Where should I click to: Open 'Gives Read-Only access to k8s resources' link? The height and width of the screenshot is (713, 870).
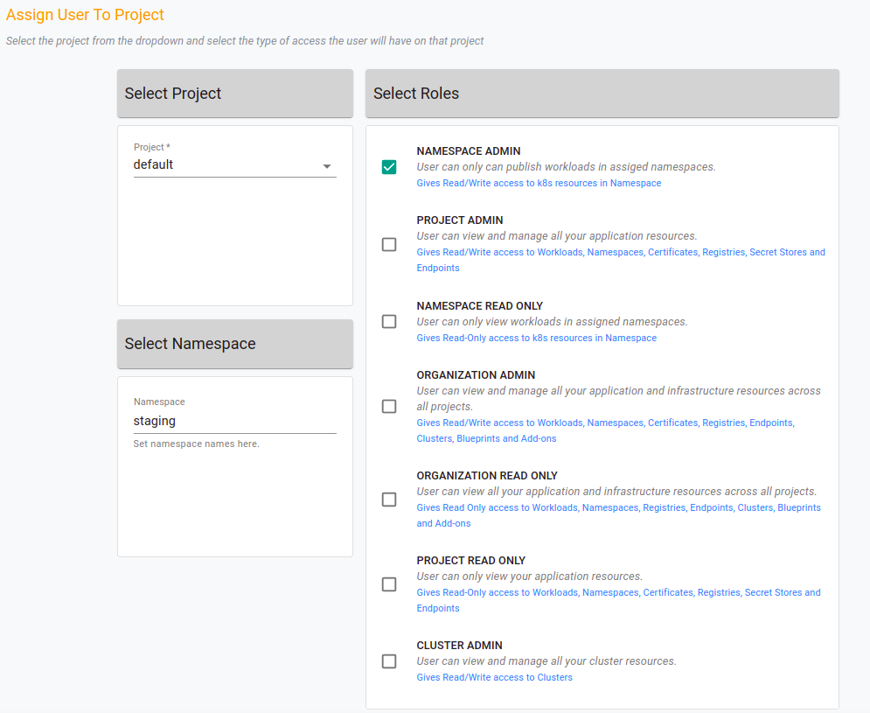point(537,338)
